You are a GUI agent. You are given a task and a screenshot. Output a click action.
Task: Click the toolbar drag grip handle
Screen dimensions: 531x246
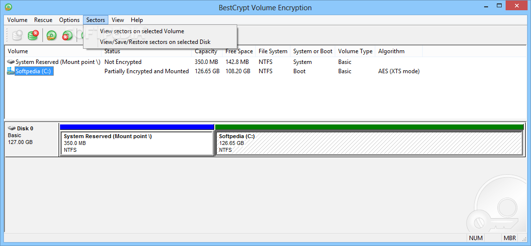[x=7, y=35]
